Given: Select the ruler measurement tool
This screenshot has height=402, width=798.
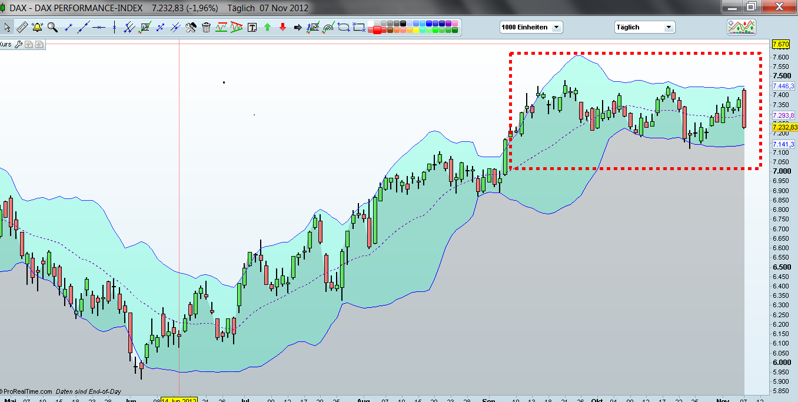Looking at the screenshot, I should coord(22,26).
